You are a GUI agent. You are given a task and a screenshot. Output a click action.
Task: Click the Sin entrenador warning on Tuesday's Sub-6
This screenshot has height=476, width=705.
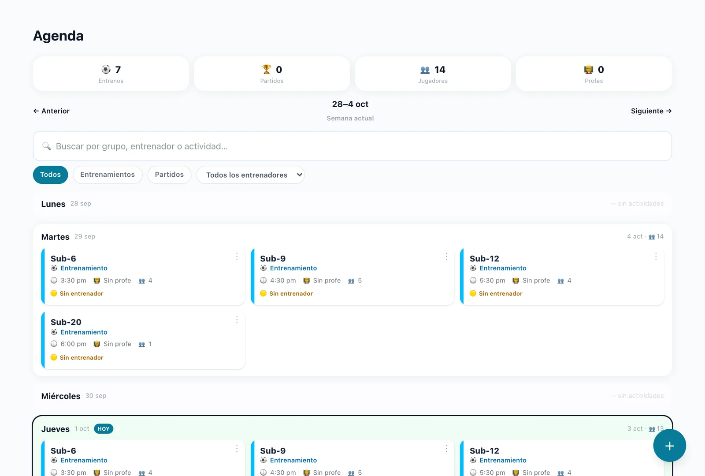click(82, 294)
